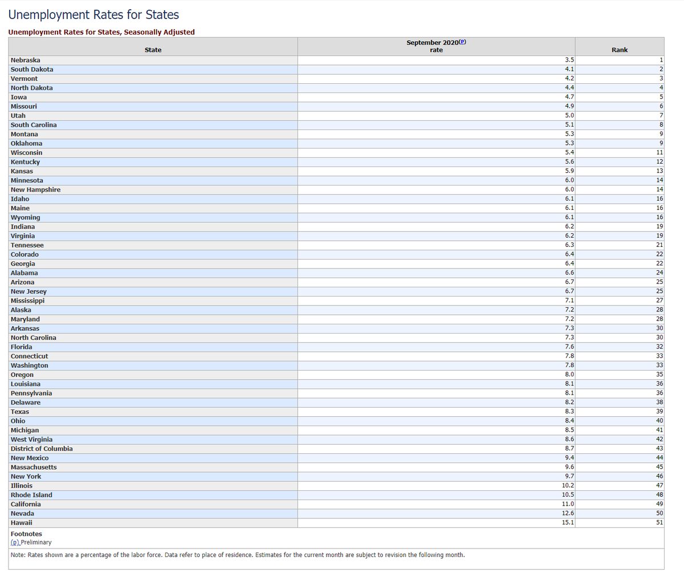Click the (P) superscript in September 2020 header

point(462,42)
